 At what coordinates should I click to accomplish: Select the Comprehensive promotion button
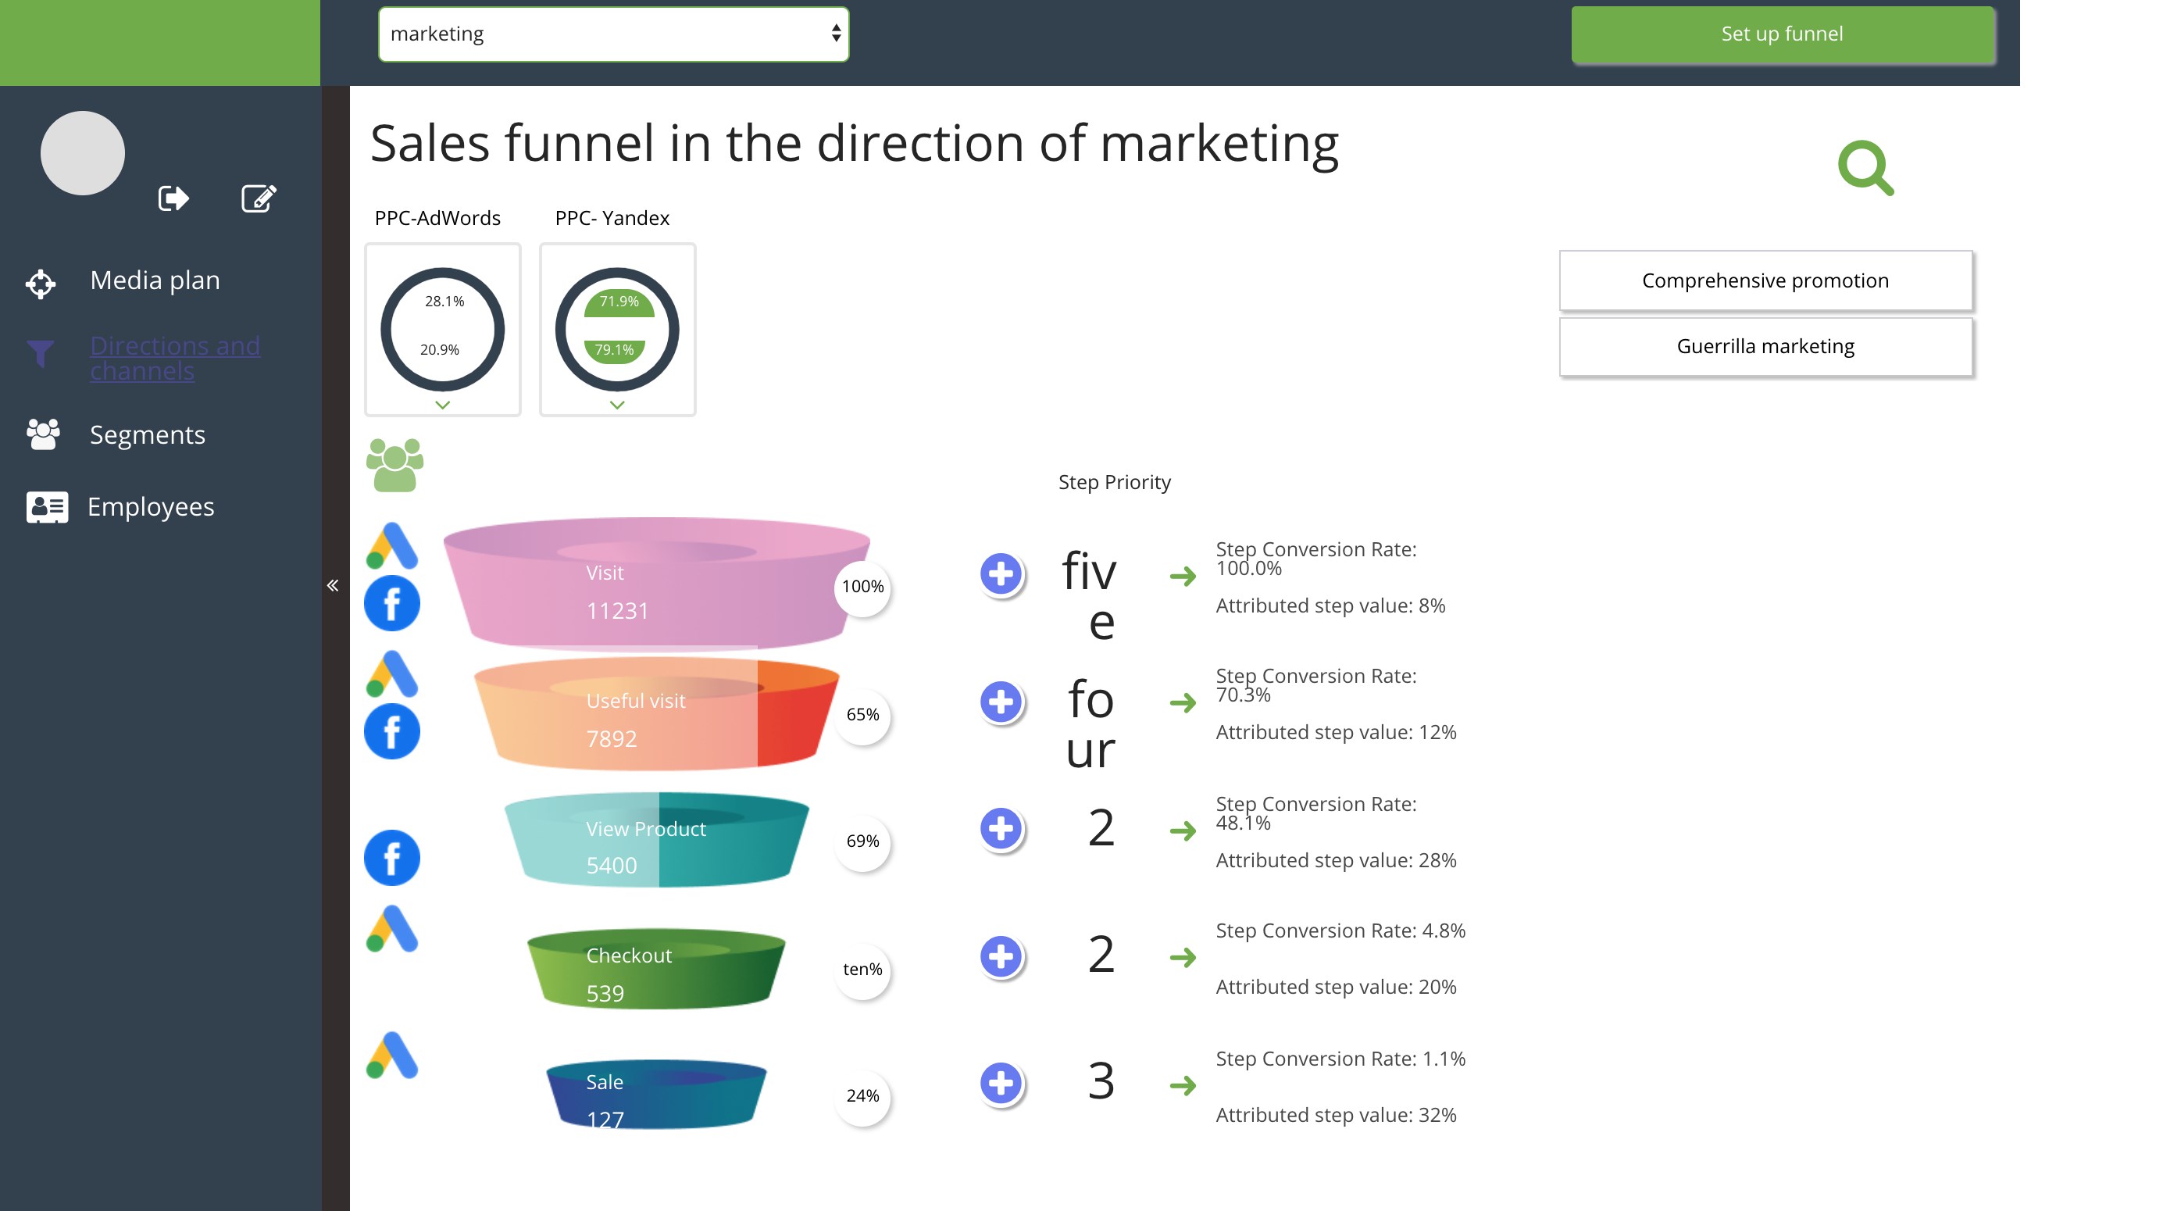point(1765,279)
